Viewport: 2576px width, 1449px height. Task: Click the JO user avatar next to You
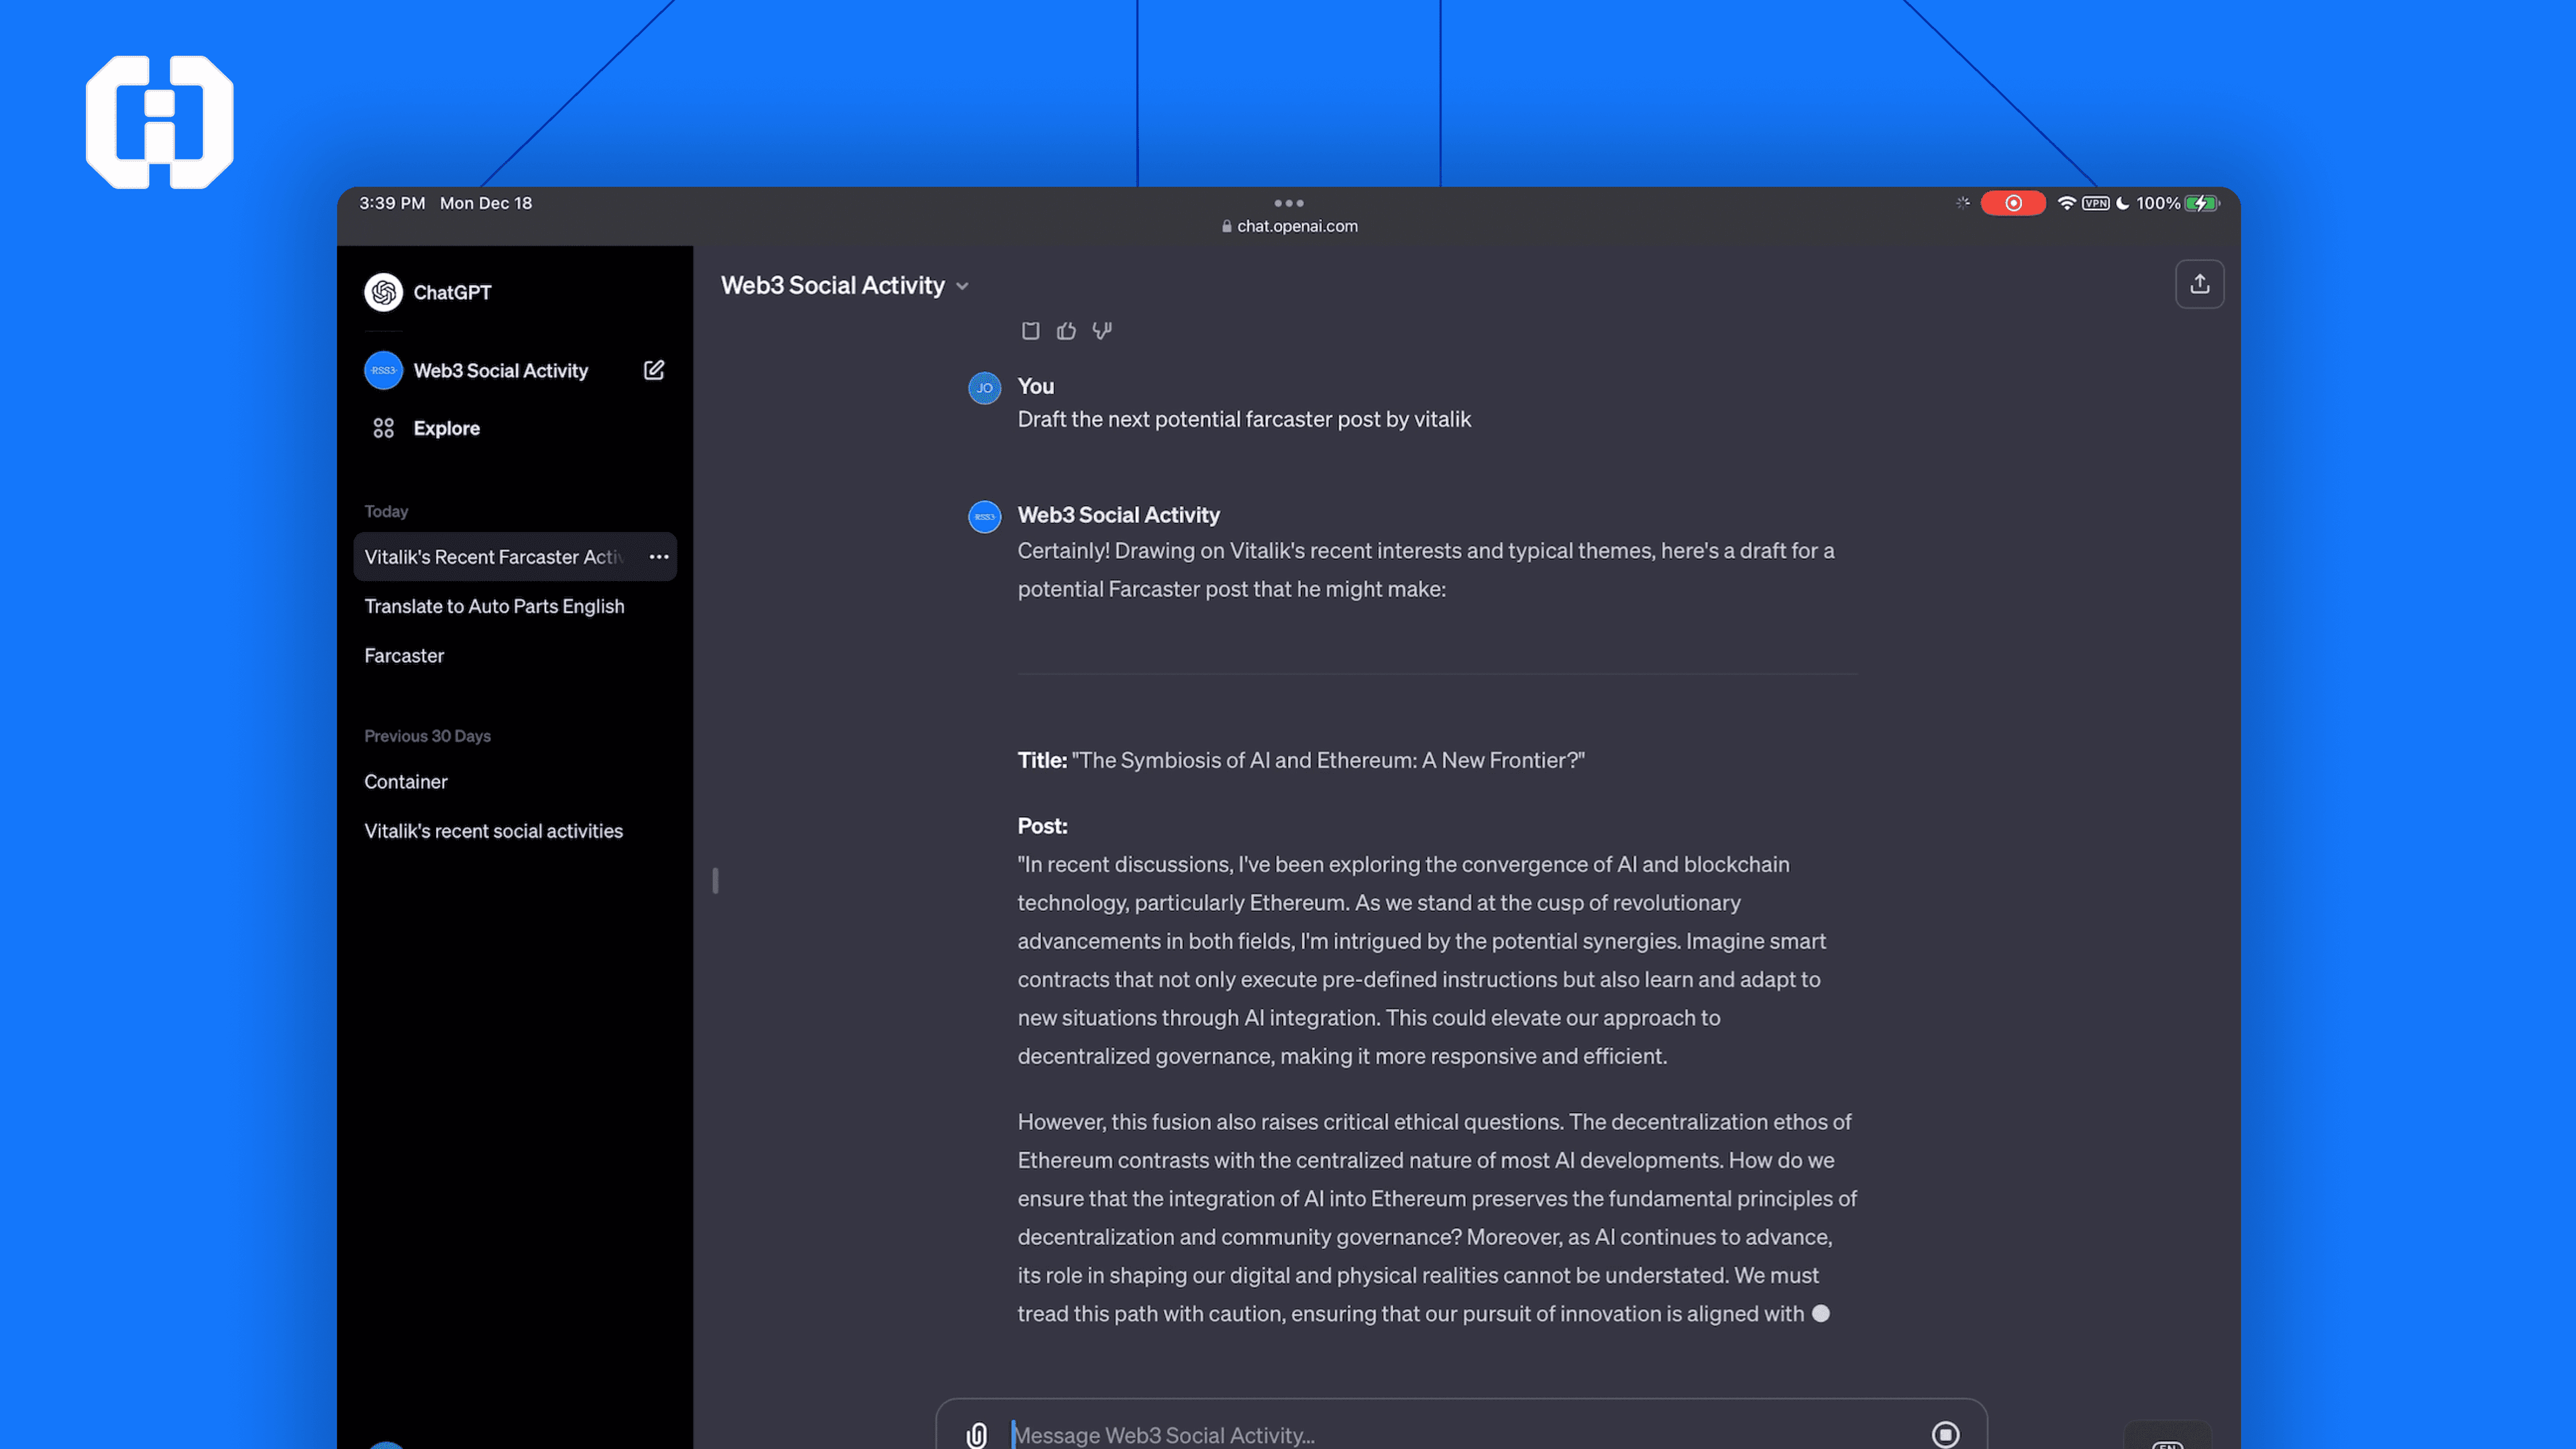point(984,388)
